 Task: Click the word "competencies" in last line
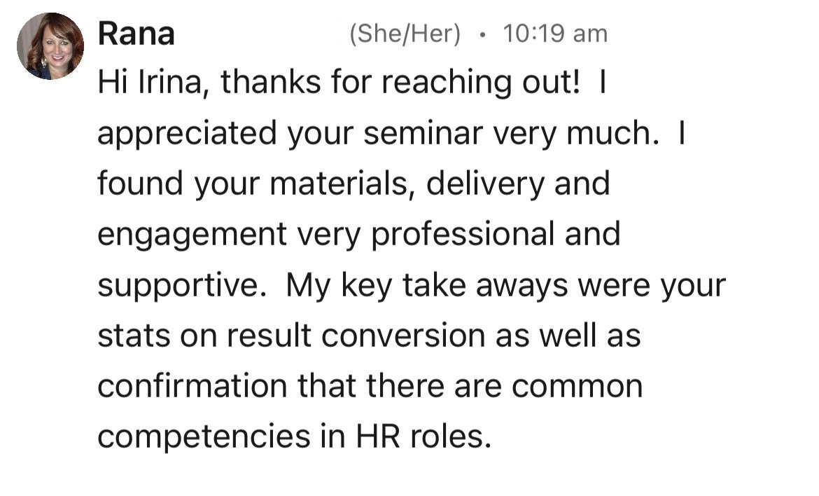coord(202,436)
